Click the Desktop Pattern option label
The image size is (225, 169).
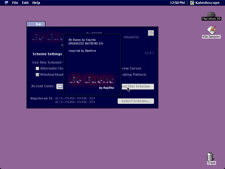coord(134,75)
